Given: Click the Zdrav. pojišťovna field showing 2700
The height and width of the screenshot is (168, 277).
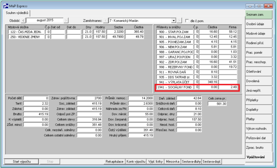Looking at the screenshot, I should (x=89, y=98).
